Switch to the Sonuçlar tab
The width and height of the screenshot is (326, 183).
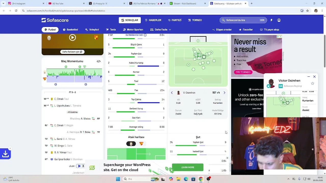click(x=130, y=20)
